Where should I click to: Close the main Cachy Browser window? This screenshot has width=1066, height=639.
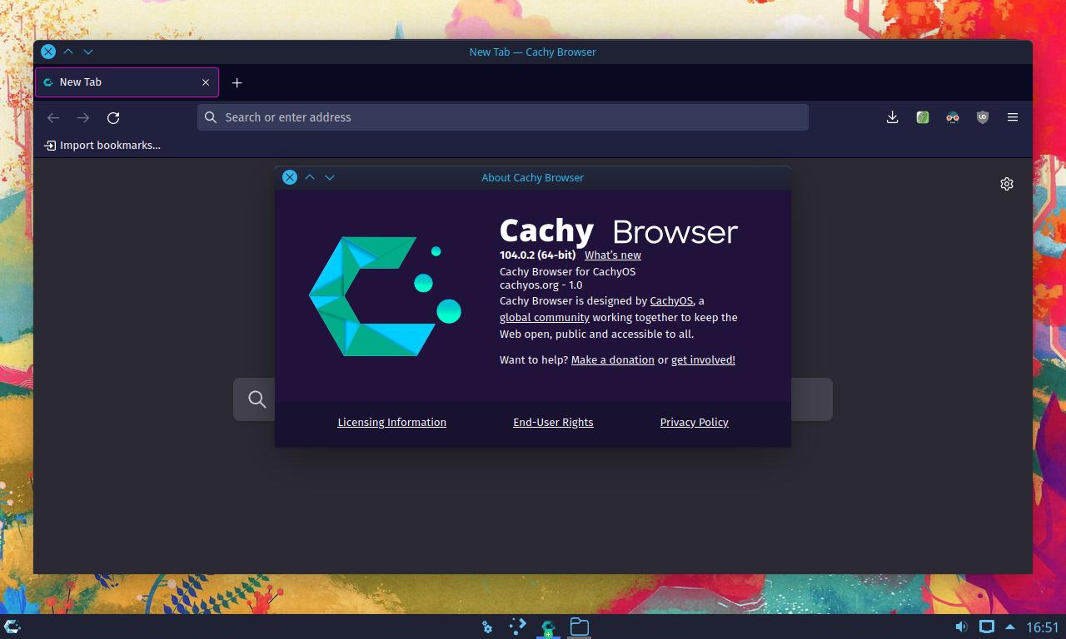point(48,52)
